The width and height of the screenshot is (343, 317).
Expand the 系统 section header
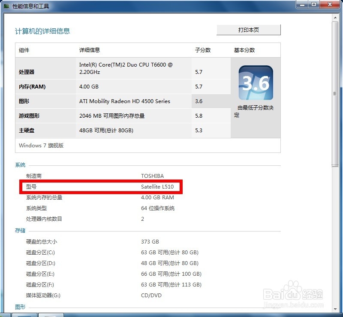coord(21,165)
